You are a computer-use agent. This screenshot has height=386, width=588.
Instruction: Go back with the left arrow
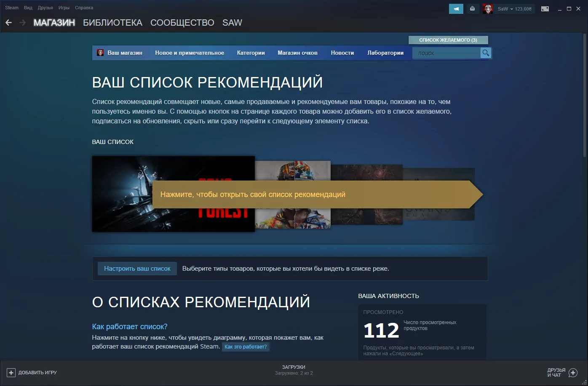click(8, 23)
